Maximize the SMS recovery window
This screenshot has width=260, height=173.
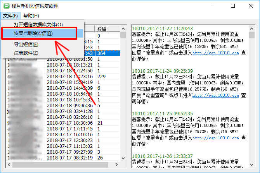click(x=233, y=6)
